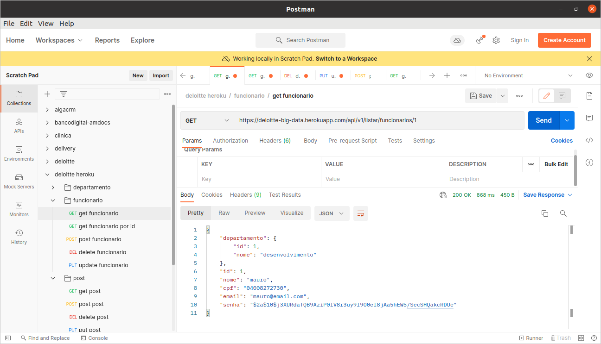Expand the algacrm collection
This screenshot has width=601, height=344.
[x=47, y=110]
